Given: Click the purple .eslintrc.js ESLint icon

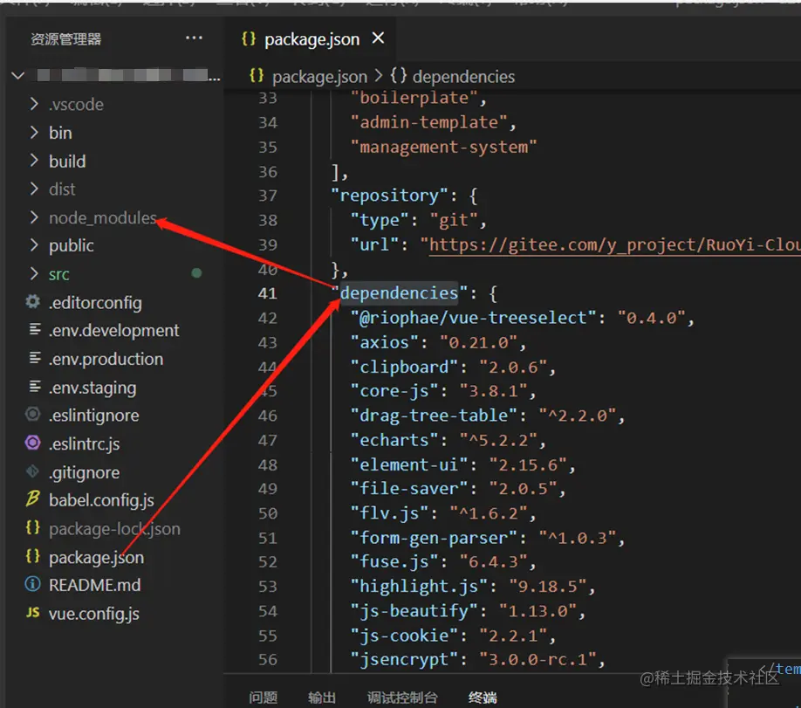Looking at the screenshot, I should point(32,443).
